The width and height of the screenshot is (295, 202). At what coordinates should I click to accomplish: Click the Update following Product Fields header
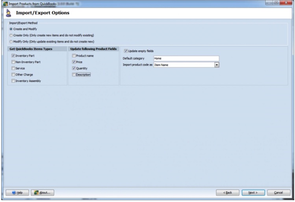coord(93,49)
